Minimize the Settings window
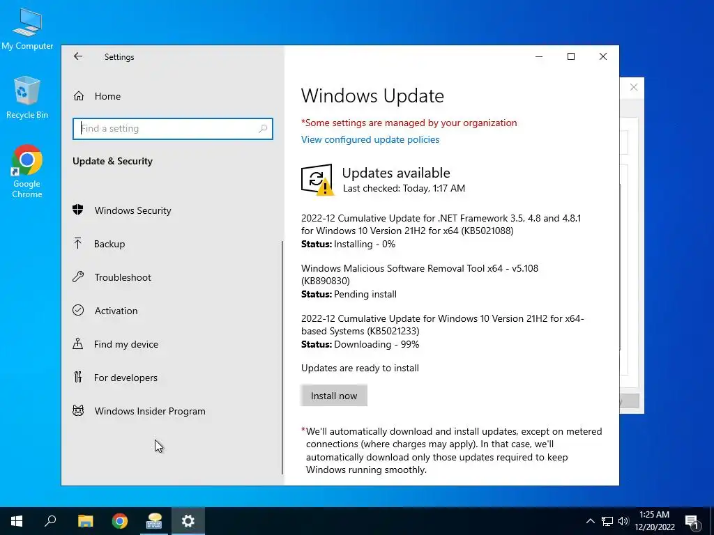 click(539, 56)
